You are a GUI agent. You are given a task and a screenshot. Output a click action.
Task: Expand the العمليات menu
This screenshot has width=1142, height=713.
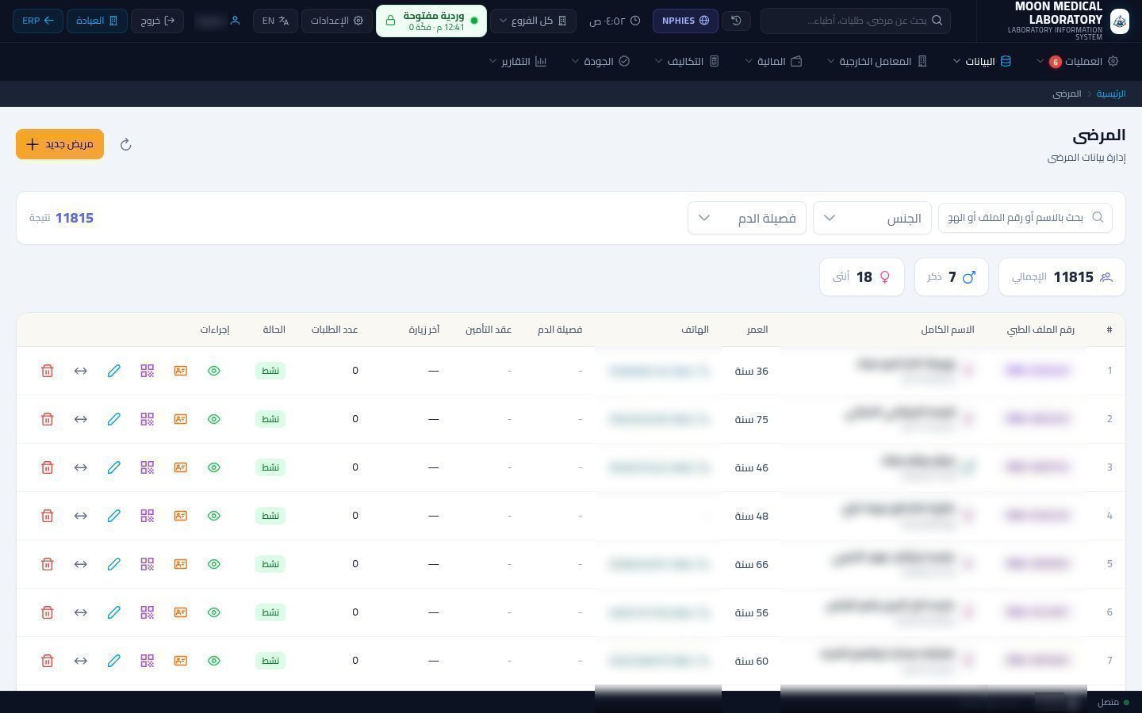click(1077, 61)
